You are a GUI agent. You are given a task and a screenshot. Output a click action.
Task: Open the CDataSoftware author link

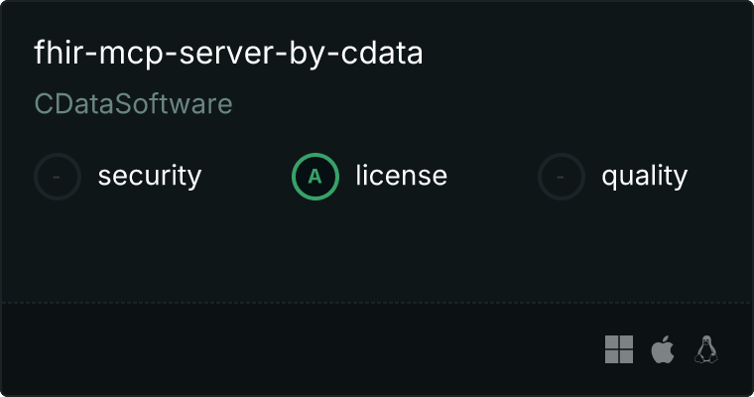[133, 104]
